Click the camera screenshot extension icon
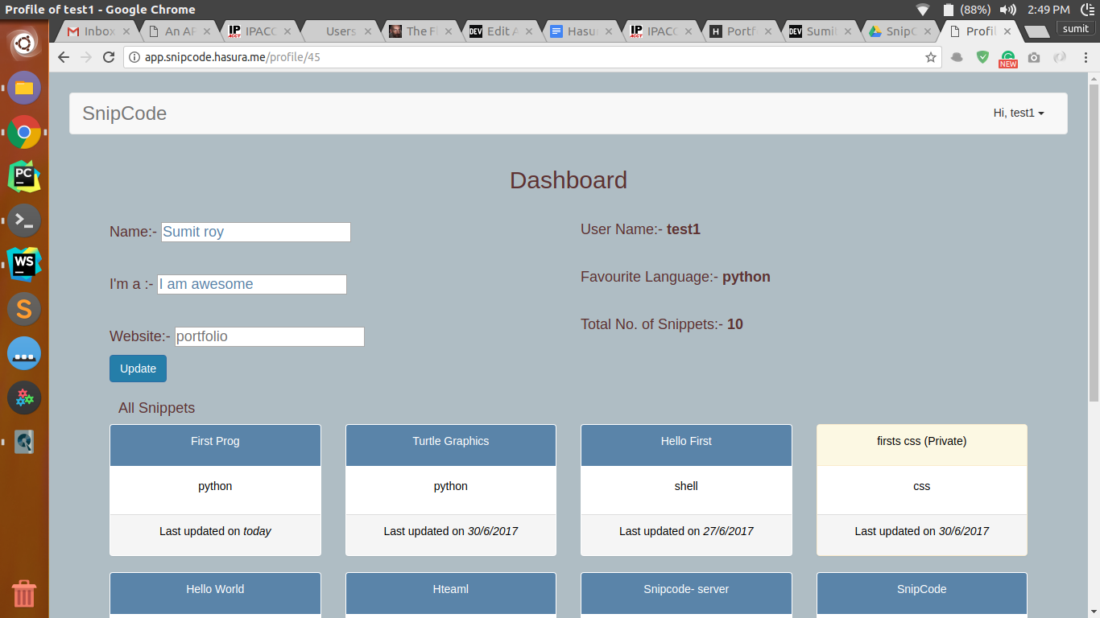1100x618 pixels. pyautogui.click(x=1034, y=57)
